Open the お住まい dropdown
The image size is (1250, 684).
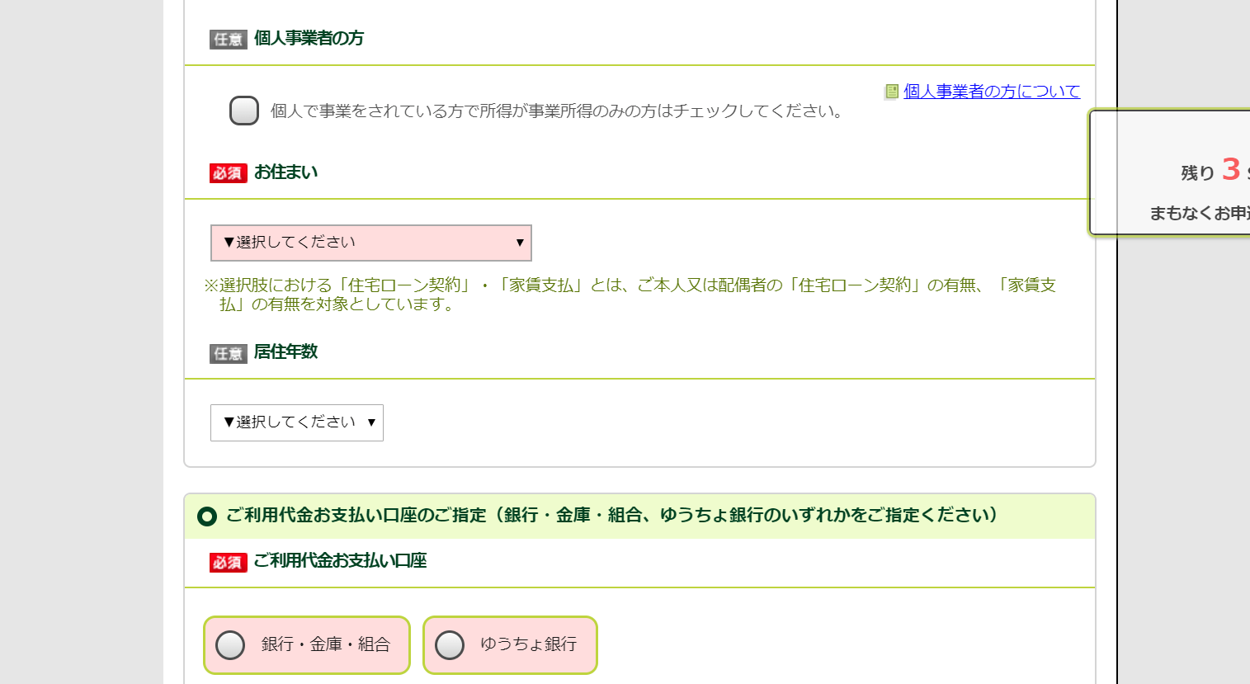[x=371, y=243]
